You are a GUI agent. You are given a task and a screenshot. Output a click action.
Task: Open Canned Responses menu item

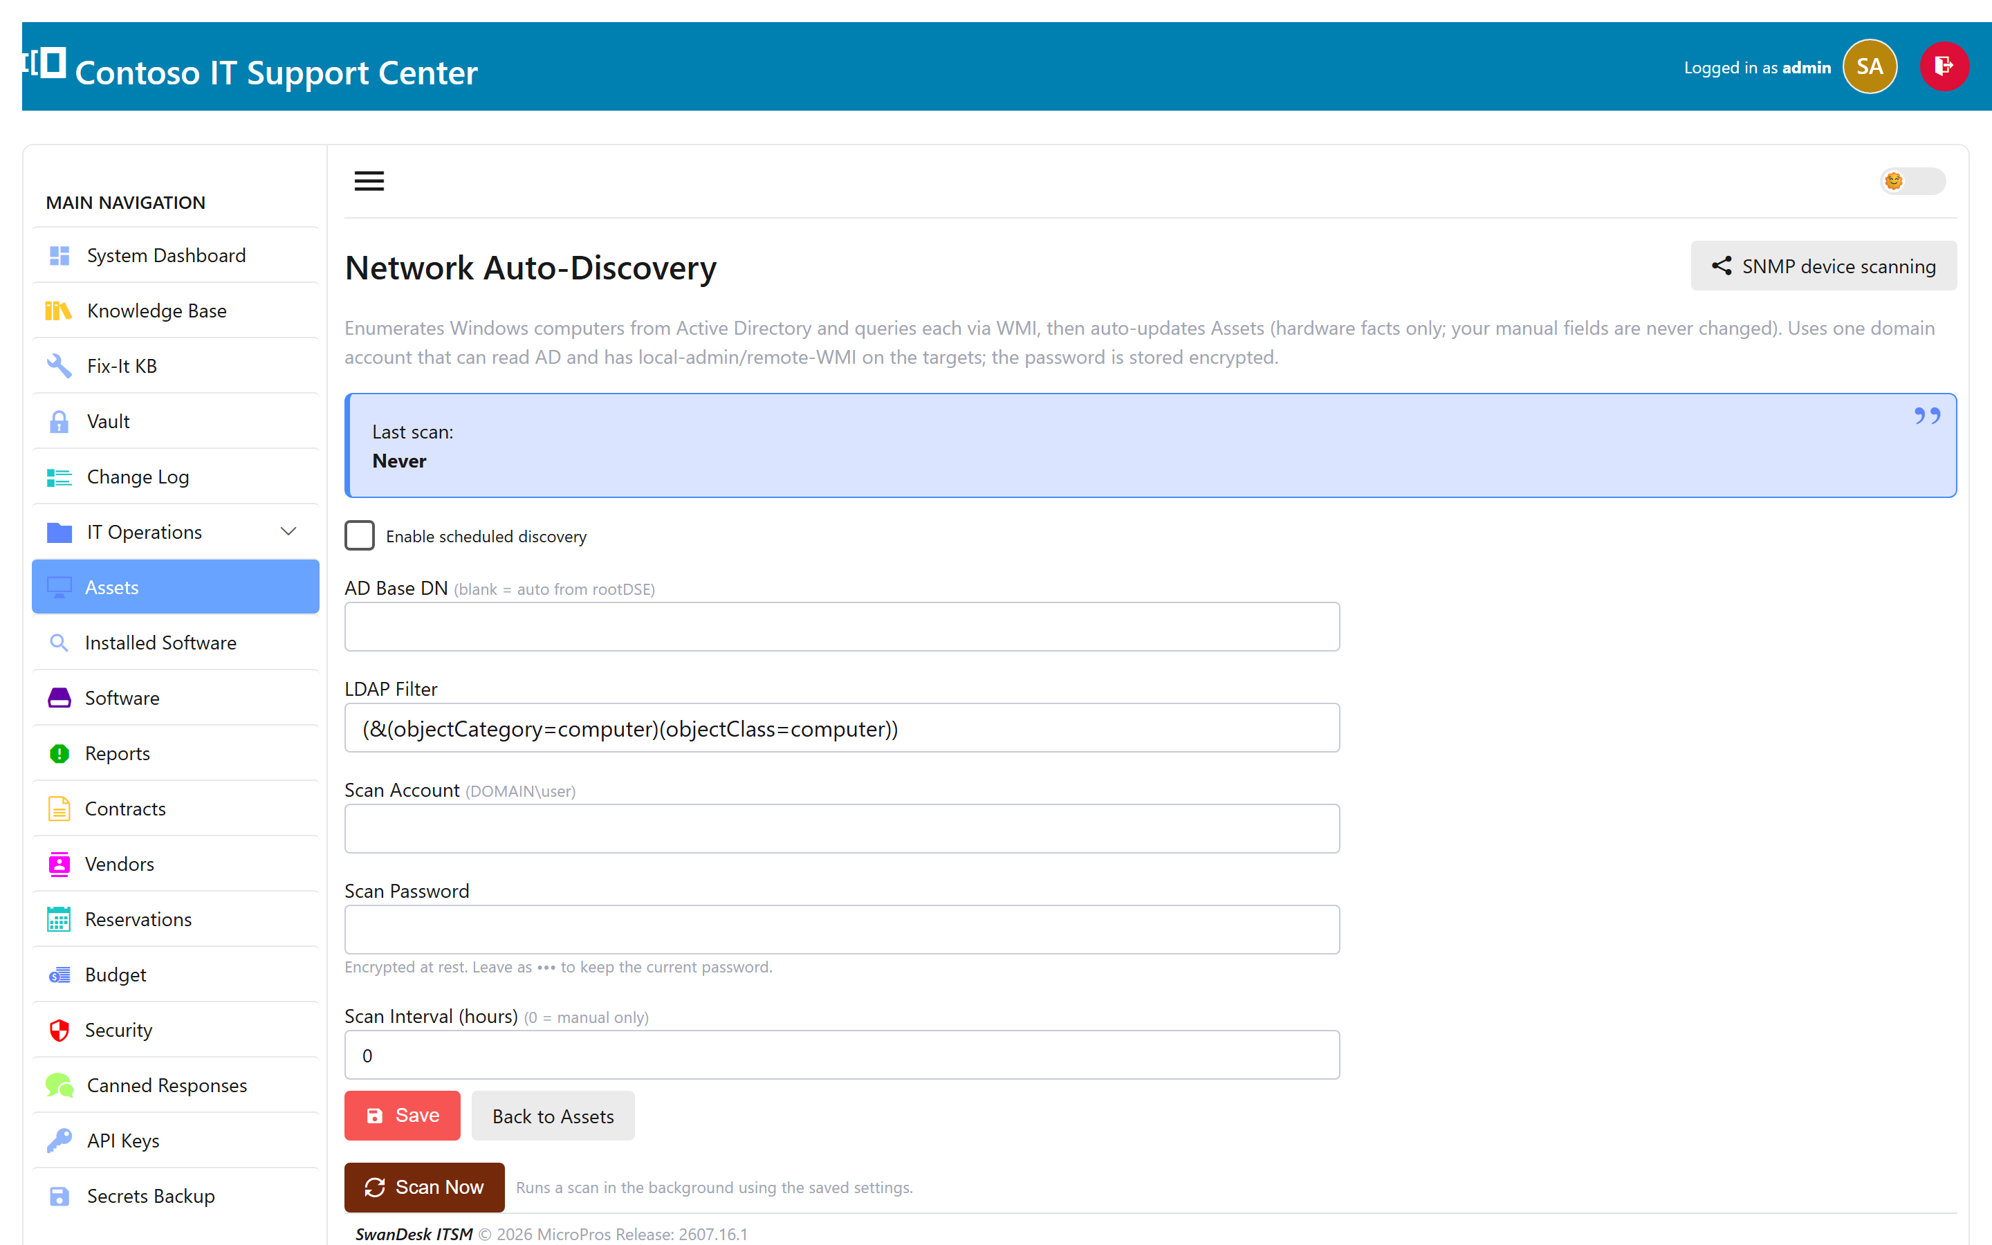point(175,1085)
